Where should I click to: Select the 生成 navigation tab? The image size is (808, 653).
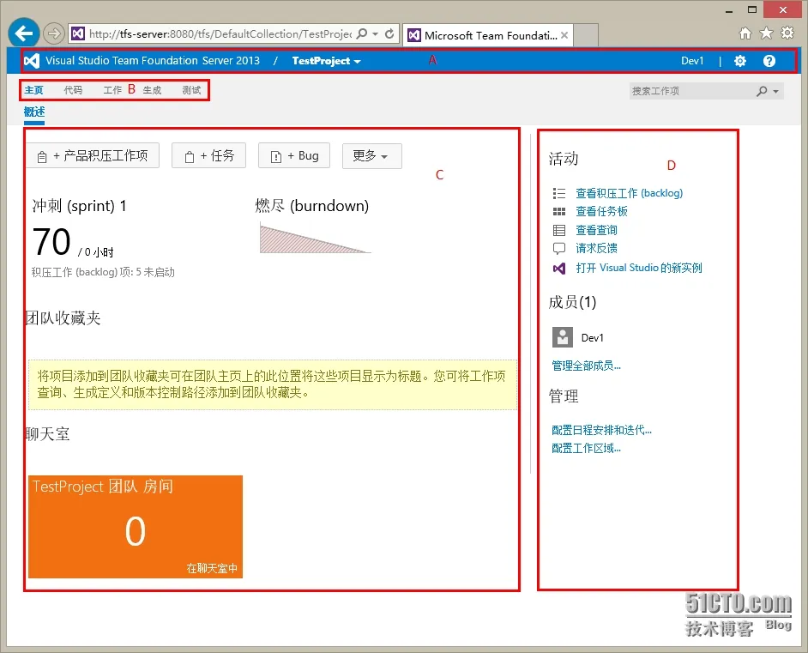point(152,90)
